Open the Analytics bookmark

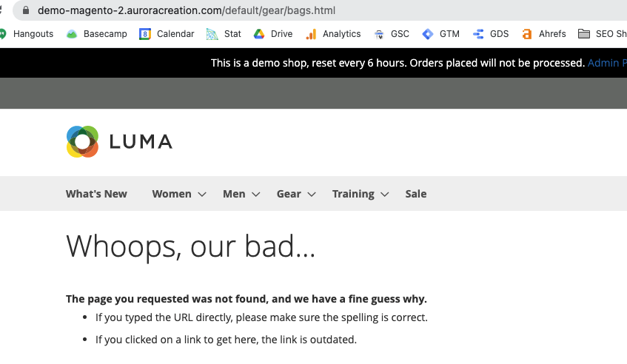pyautogui.click(x=333, y=34)
